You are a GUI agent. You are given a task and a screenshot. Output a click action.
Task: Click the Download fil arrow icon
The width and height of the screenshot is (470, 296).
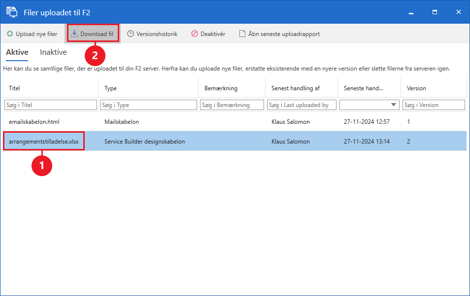click(x=74, y=34)
